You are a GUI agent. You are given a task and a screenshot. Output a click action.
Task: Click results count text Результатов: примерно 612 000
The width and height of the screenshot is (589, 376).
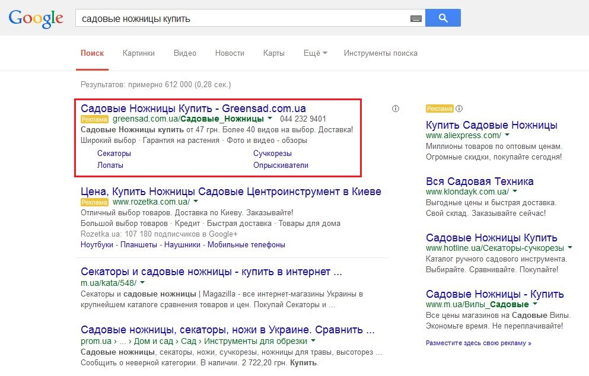click(x=155, y=85)
